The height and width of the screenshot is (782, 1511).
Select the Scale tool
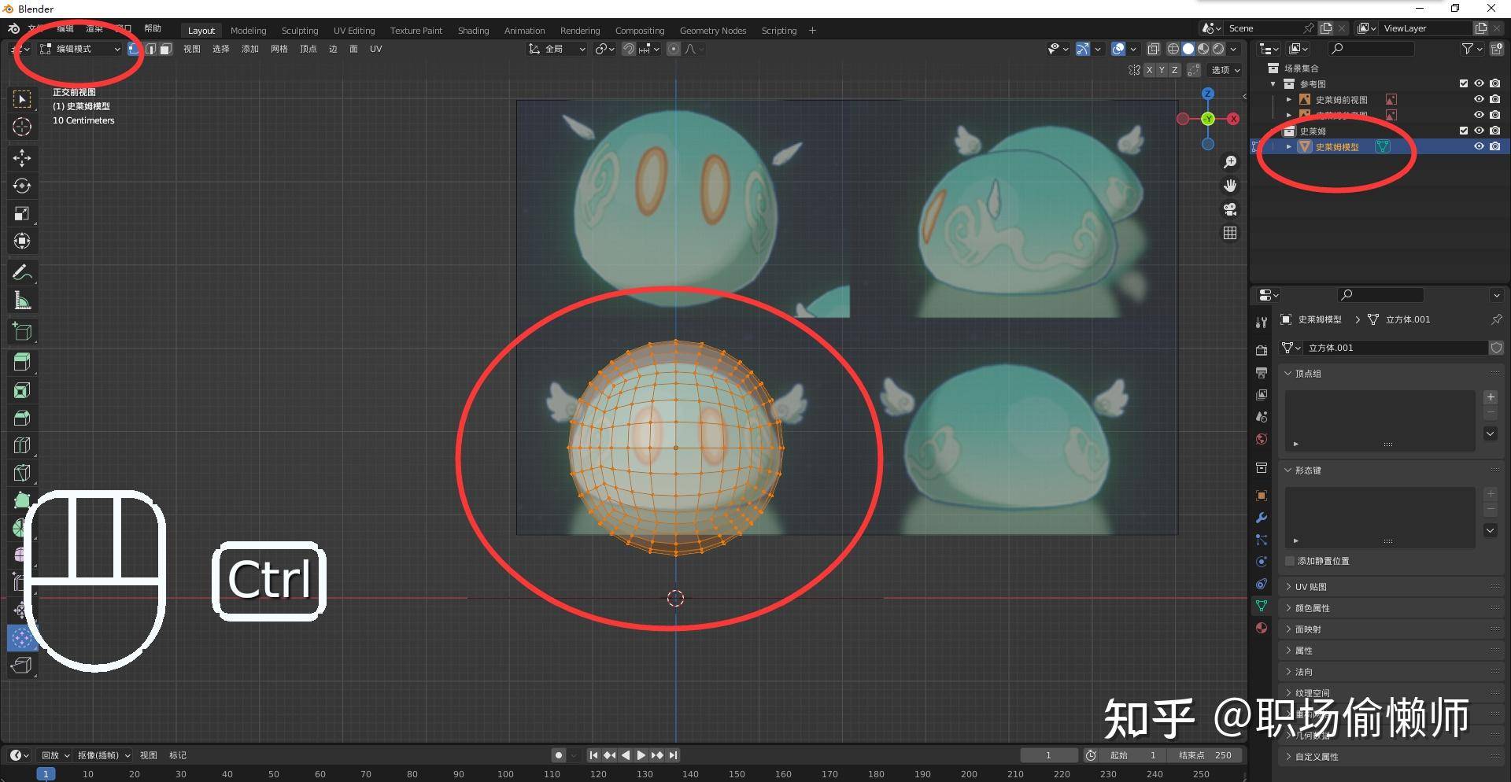click(x=22, y=213)
